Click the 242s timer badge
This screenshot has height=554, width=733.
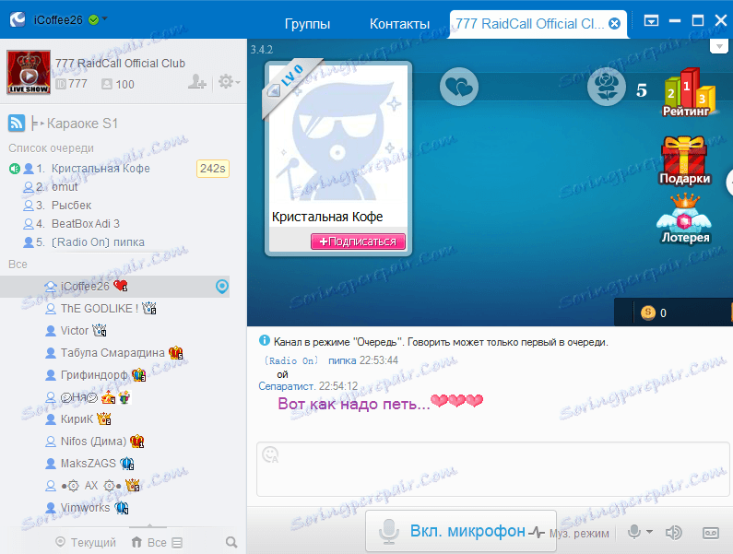[x=213, y=169]
